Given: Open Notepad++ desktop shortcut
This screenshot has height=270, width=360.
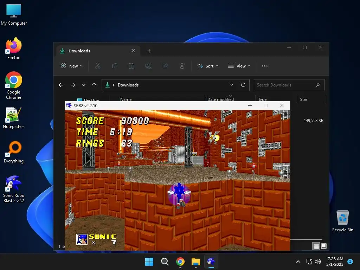Looking at the screenshot, I should click(14, 118).
